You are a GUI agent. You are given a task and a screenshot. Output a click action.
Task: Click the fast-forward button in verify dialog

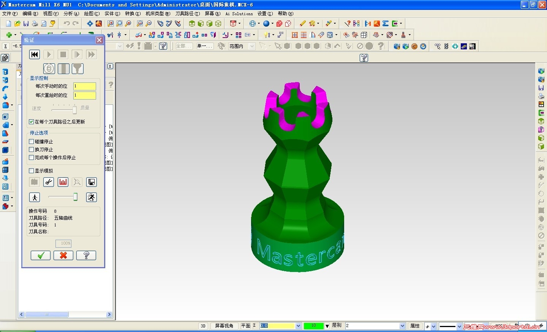[x=91, y=54]
